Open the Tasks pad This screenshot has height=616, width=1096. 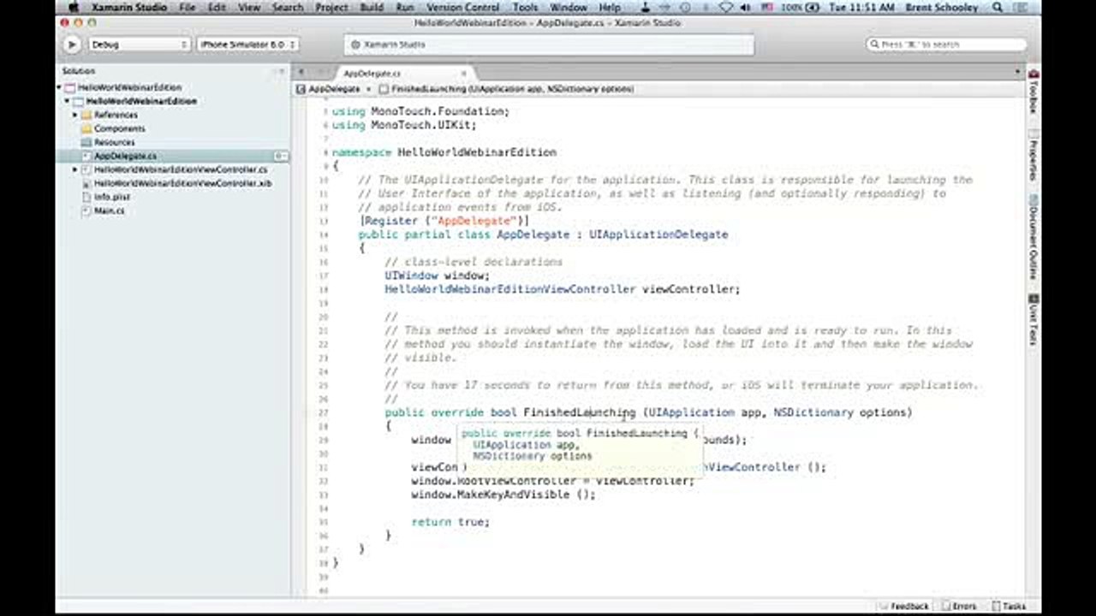pos(1008,606)
